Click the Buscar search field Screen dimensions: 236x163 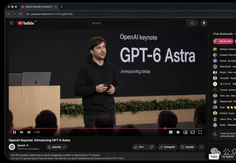pyautogui.click(x=138, y=23)
